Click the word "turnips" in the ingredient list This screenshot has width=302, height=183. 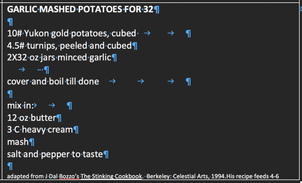[39, 46]
